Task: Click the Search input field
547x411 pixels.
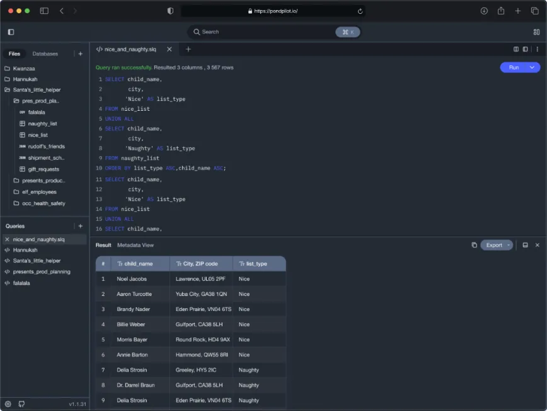Action: pyautogui.click(x=273, y=32)
